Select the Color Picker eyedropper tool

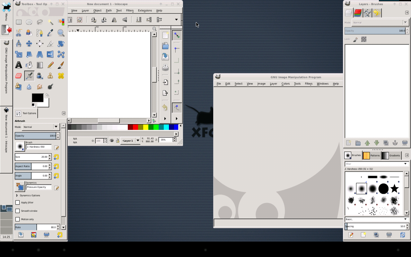click(50, 33)
